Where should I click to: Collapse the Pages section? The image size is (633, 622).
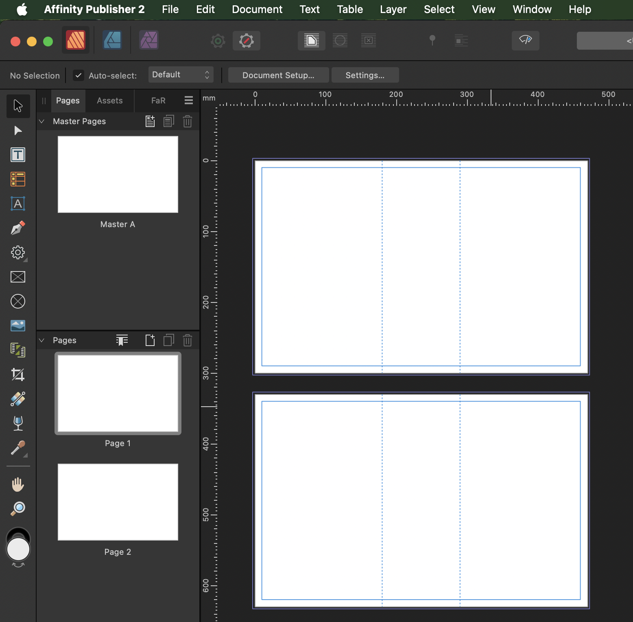41,340
